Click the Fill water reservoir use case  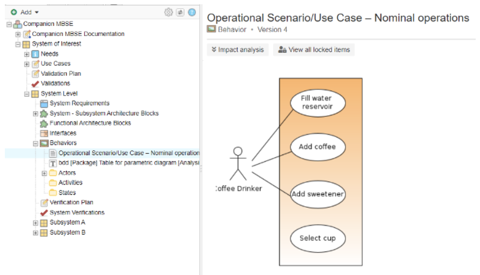pos(317,102)
